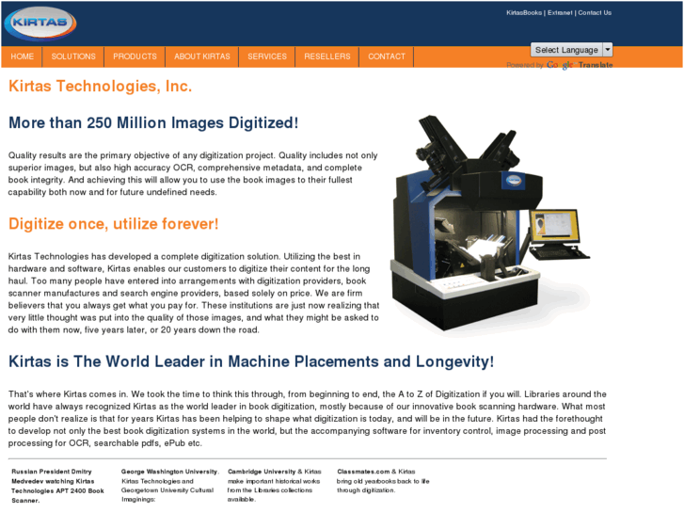The height and width of the screenshot is (513, 684).
Task: Open the SOLUTIONS menu
Action: coord(73,56)
